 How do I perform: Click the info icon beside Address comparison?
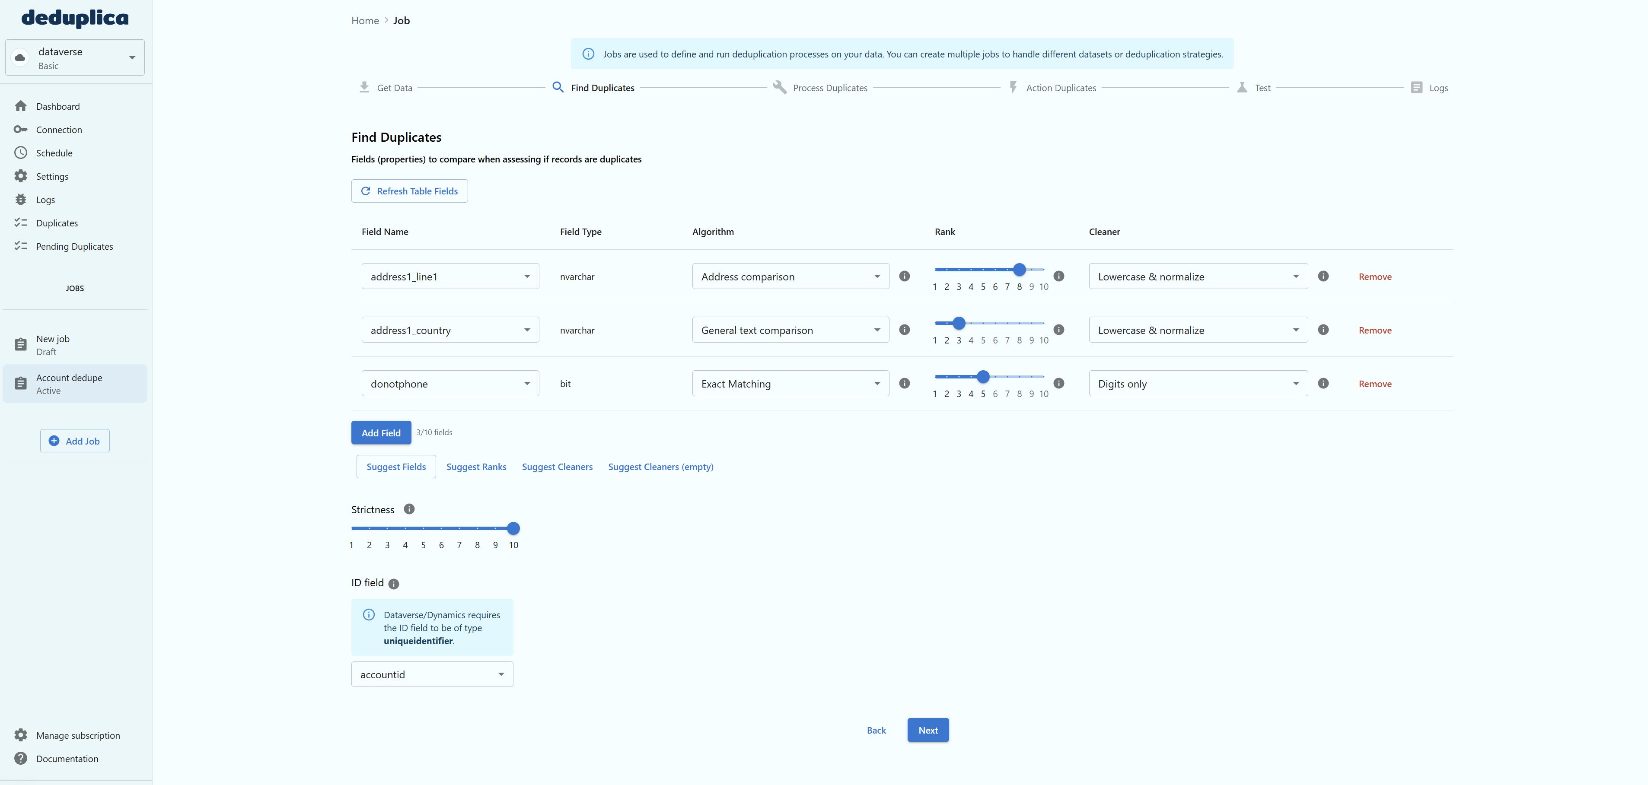(905, 276)
